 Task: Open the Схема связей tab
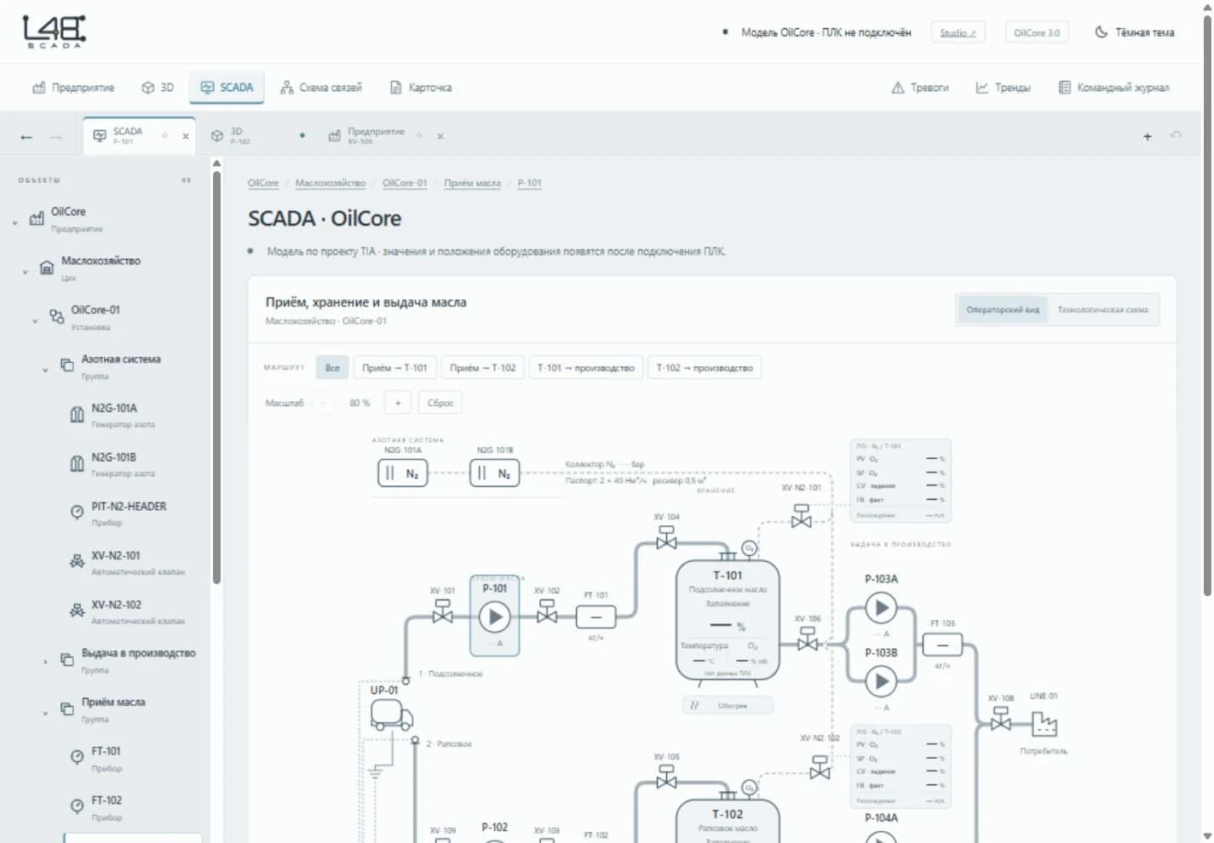tap(321, 88)
